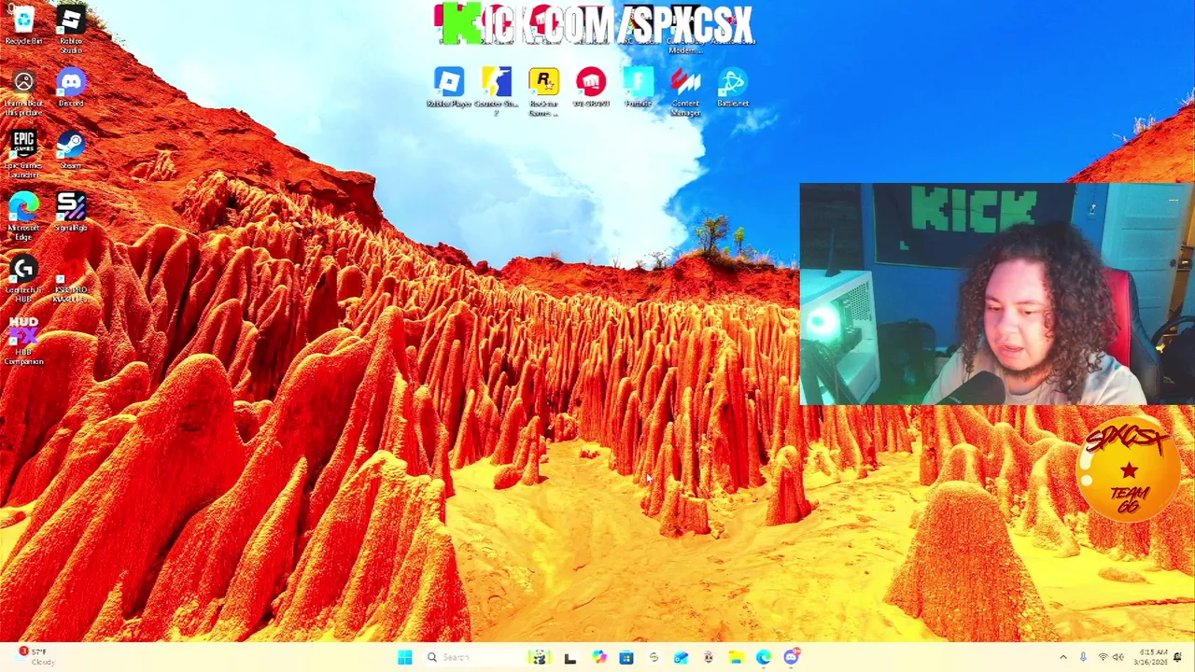This screenshot has width=1195, height=672.
Task: Open the Discord taskbar icon with notification badge
Action: click(x=792, y=658)
